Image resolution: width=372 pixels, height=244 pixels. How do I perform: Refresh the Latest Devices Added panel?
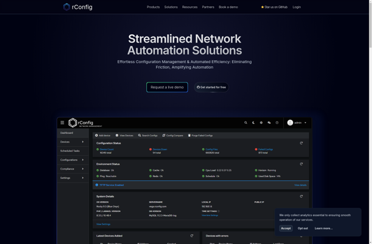point(192,236)
